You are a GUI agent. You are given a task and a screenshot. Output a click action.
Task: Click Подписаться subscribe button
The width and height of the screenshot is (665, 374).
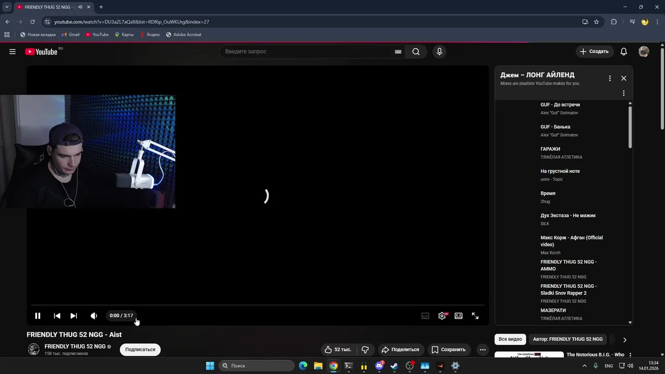pyautogui.click(x=140, y=350)
